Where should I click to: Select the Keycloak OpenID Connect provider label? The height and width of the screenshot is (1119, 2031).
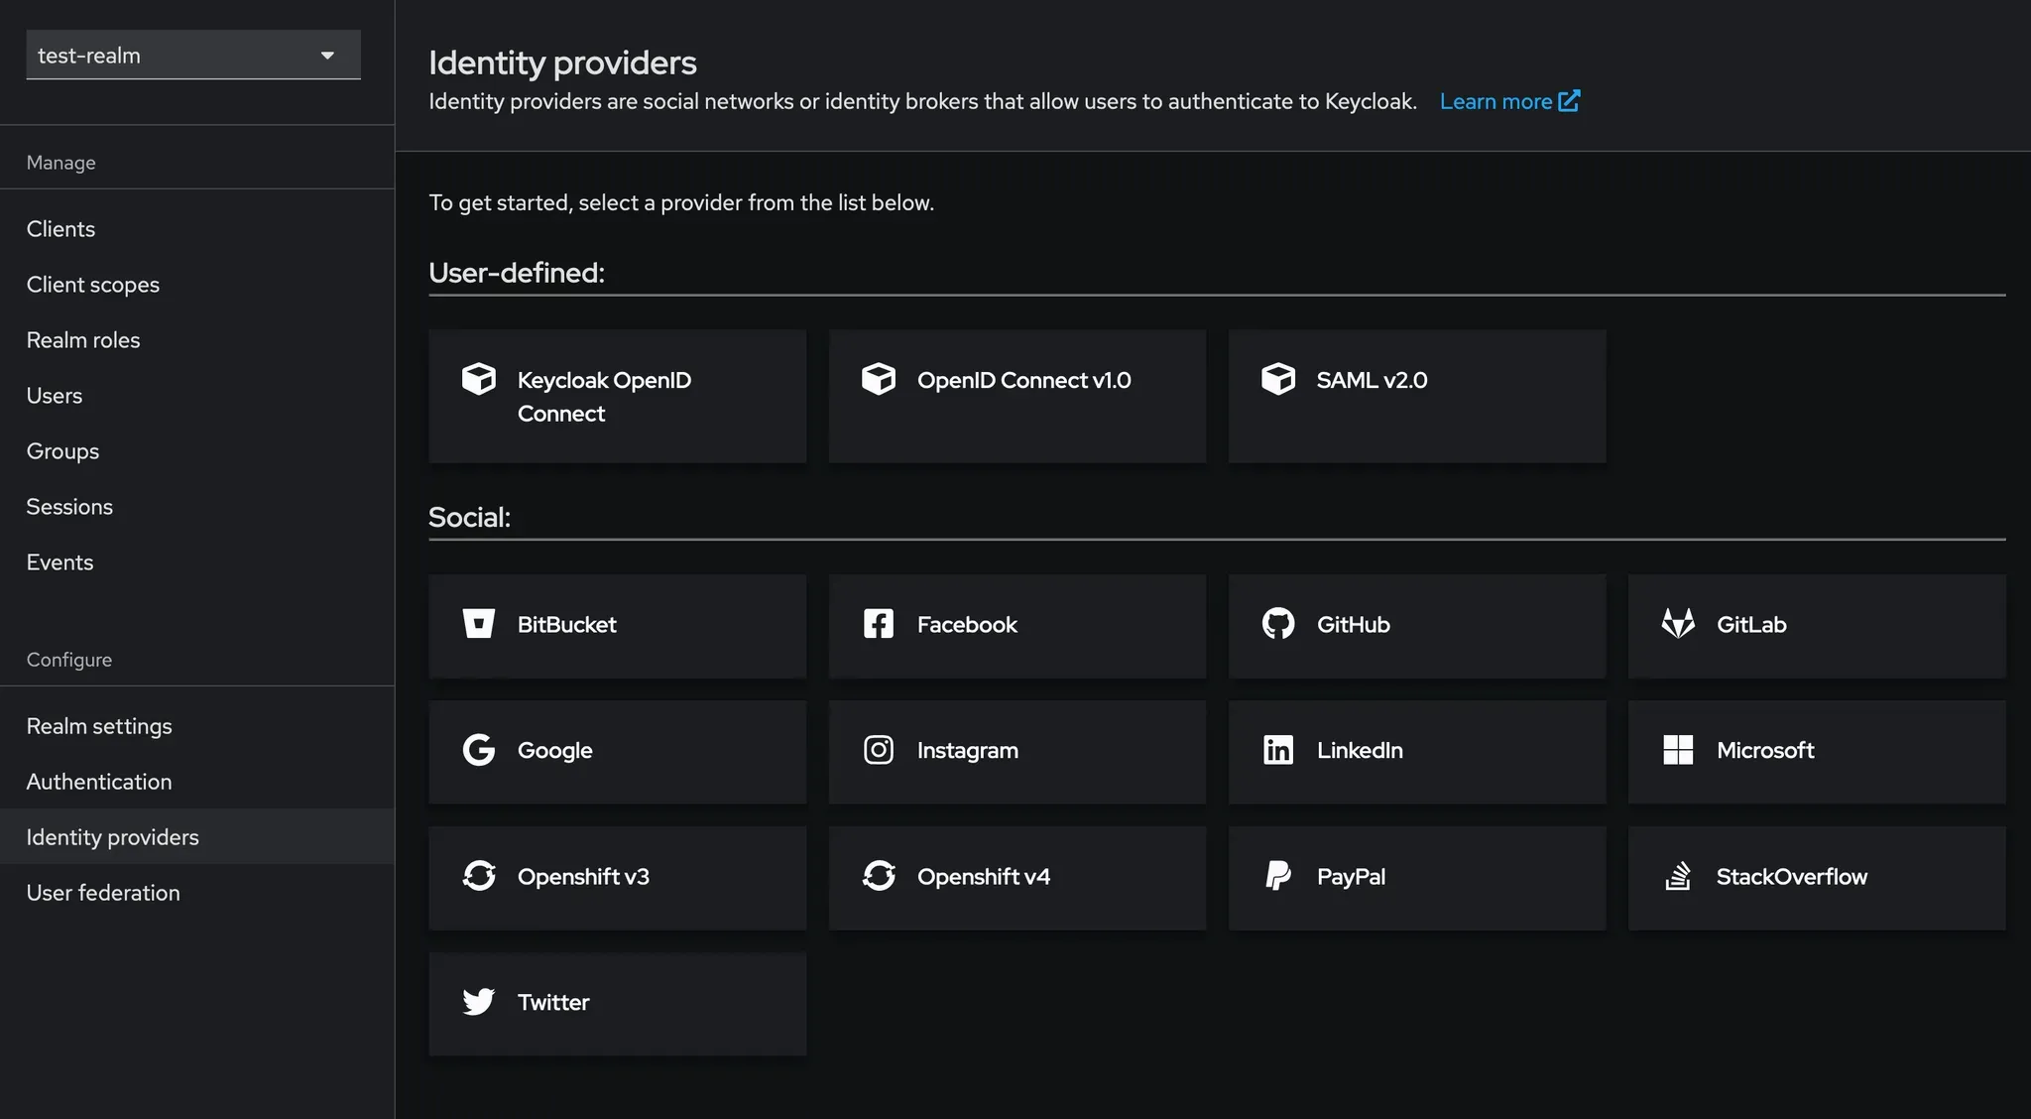[x=604, y=397]
